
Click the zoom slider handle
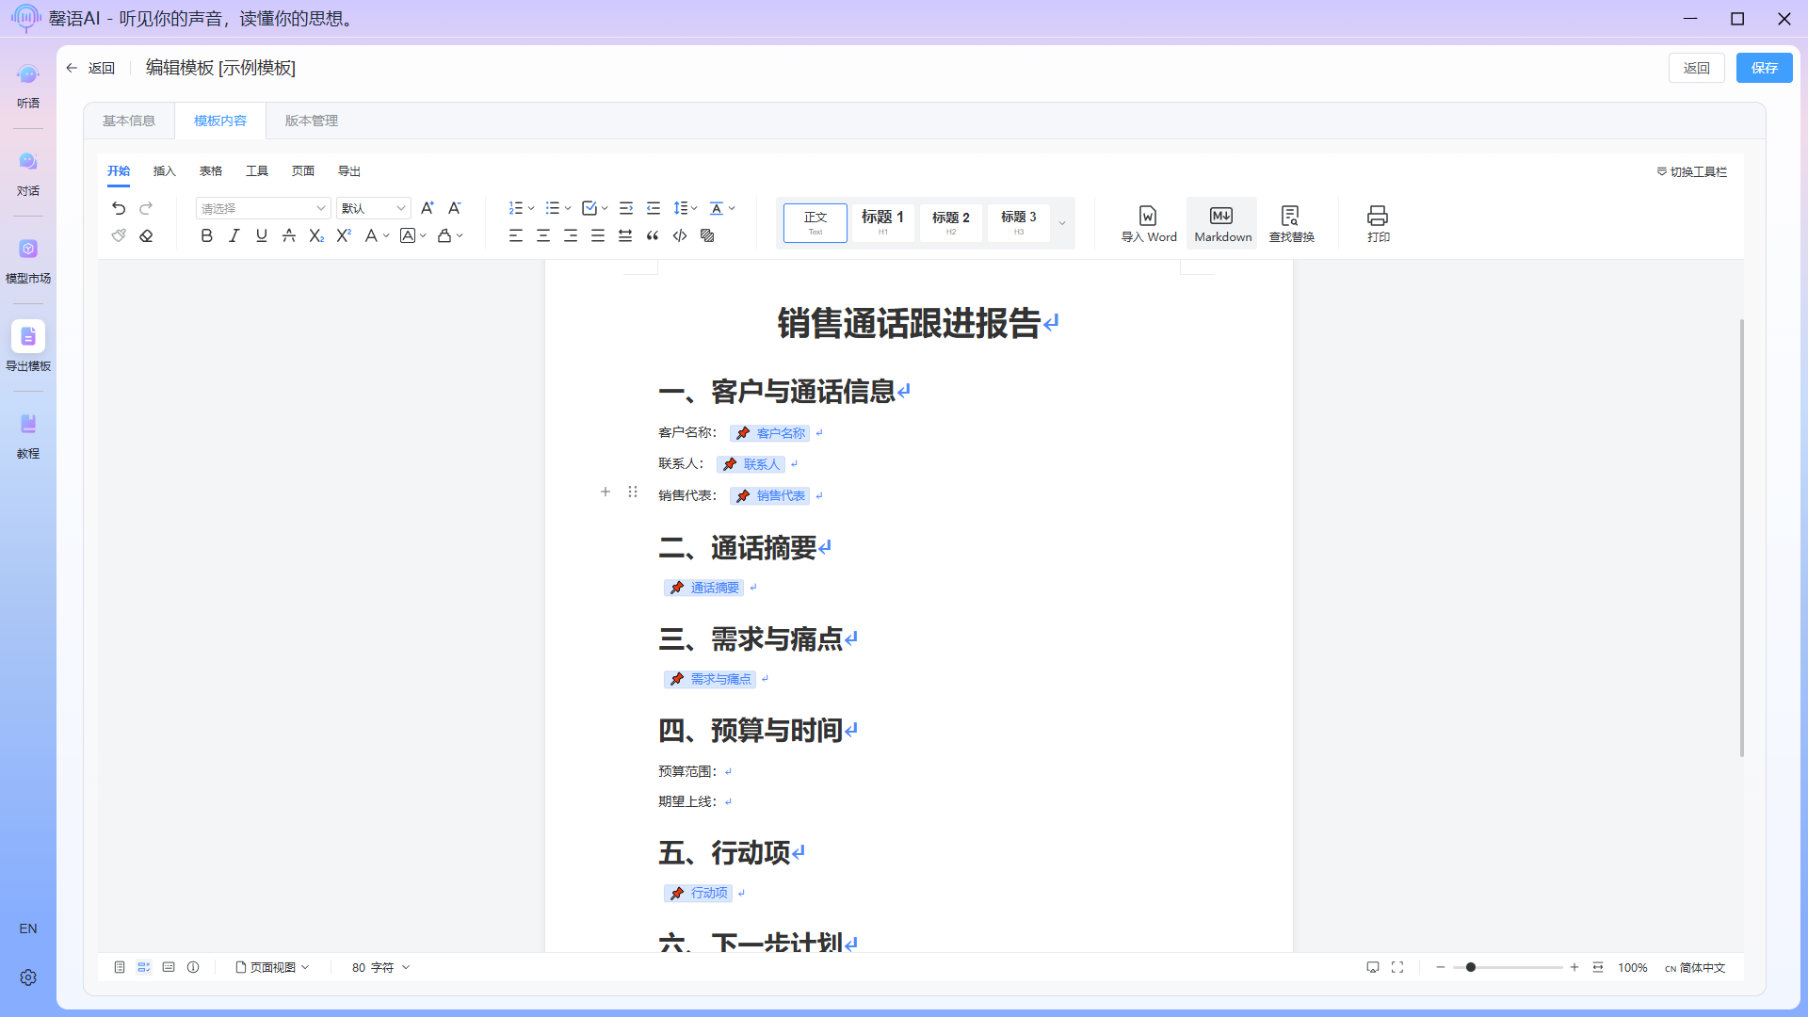coord(1471,967)
